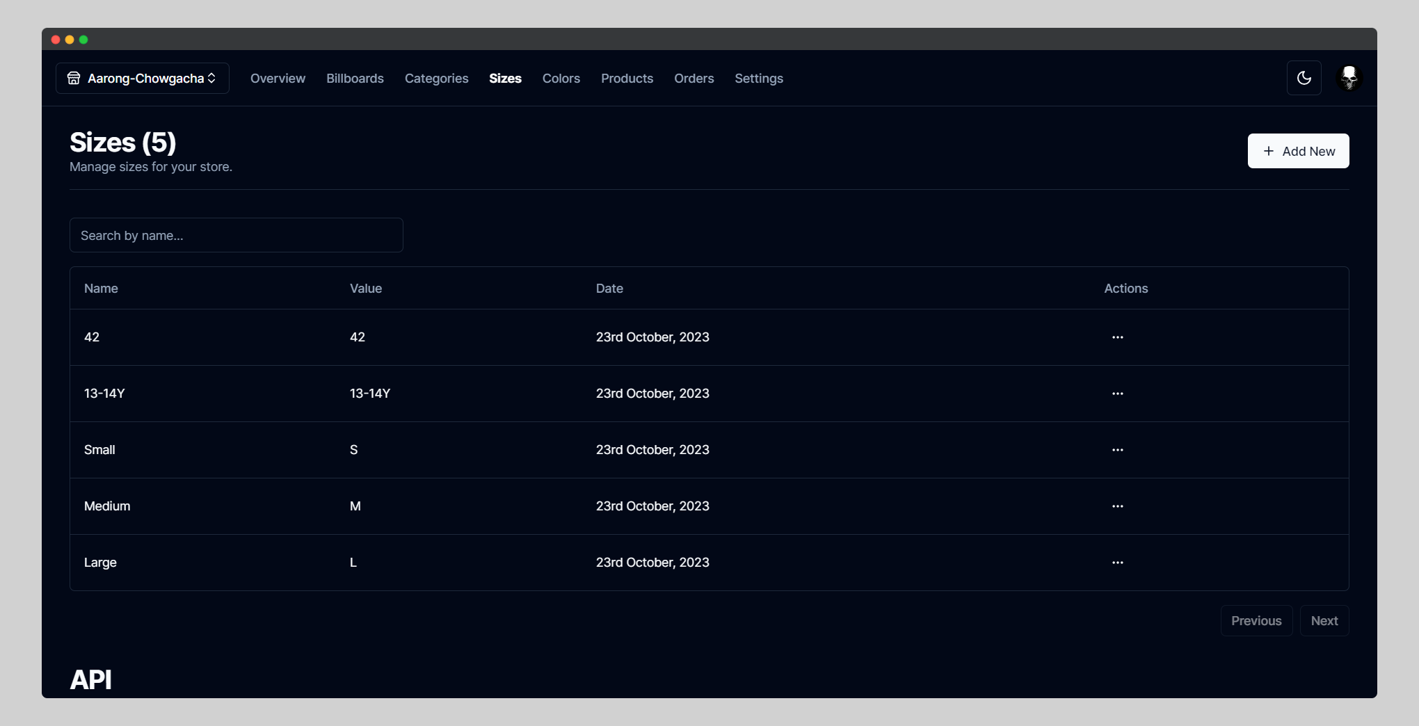The image size is (1419, 726).
Task: Select the Medium name cell
Action: pyautogui.click(x=107, y=506)
